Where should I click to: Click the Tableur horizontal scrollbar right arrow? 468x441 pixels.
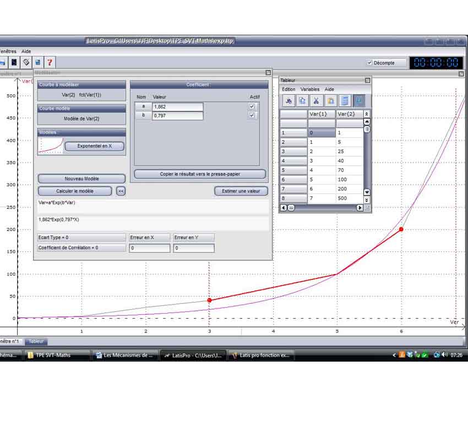360,208
